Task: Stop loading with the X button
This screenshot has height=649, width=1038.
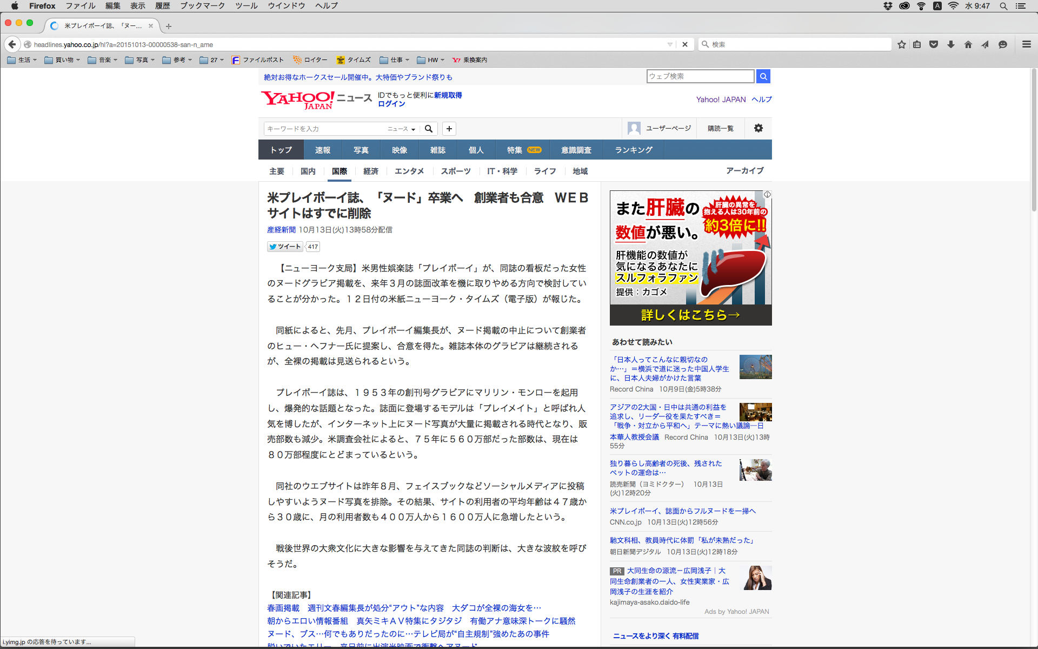Action: tap(685, 44)
